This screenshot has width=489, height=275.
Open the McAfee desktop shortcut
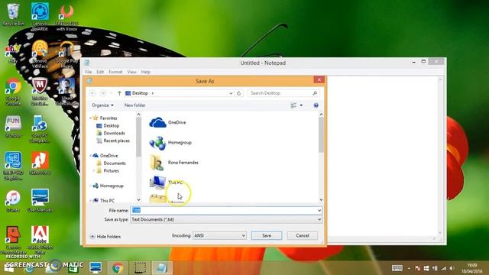click(x=40, y=92)
